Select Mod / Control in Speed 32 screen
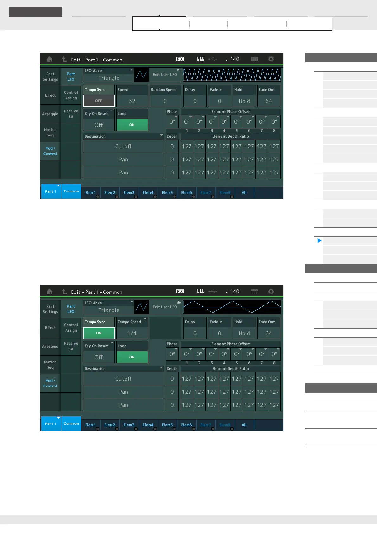The image size is (377, 533). click(50, 151)
